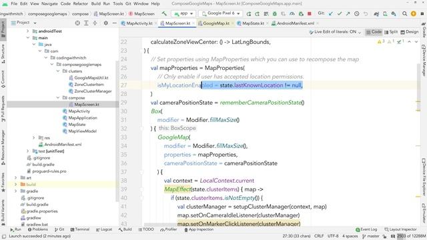427x240 pixels.
Task: Switch editor to Design view
Action: (409, 32)
